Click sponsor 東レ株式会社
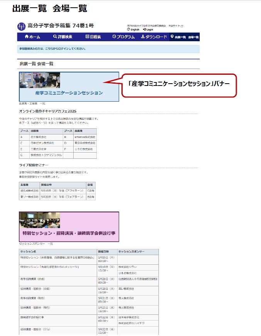 coord(126,289)
